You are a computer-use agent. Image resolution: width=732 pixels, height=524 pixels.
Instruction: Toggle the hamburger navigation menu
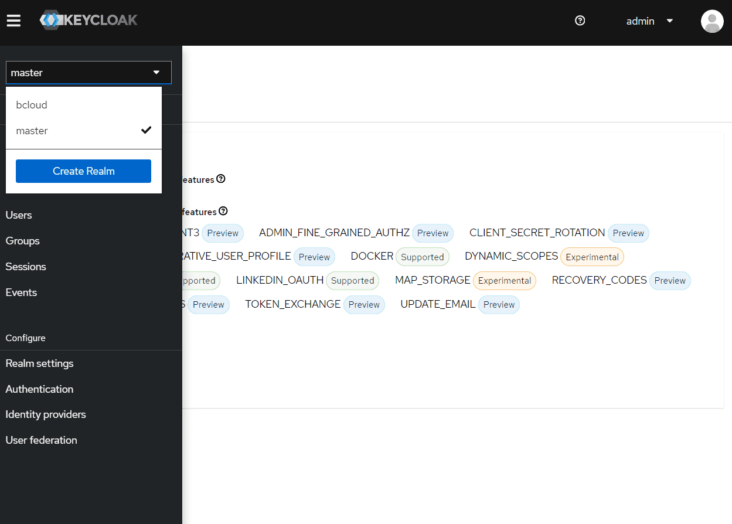click(x=13, y=21)
